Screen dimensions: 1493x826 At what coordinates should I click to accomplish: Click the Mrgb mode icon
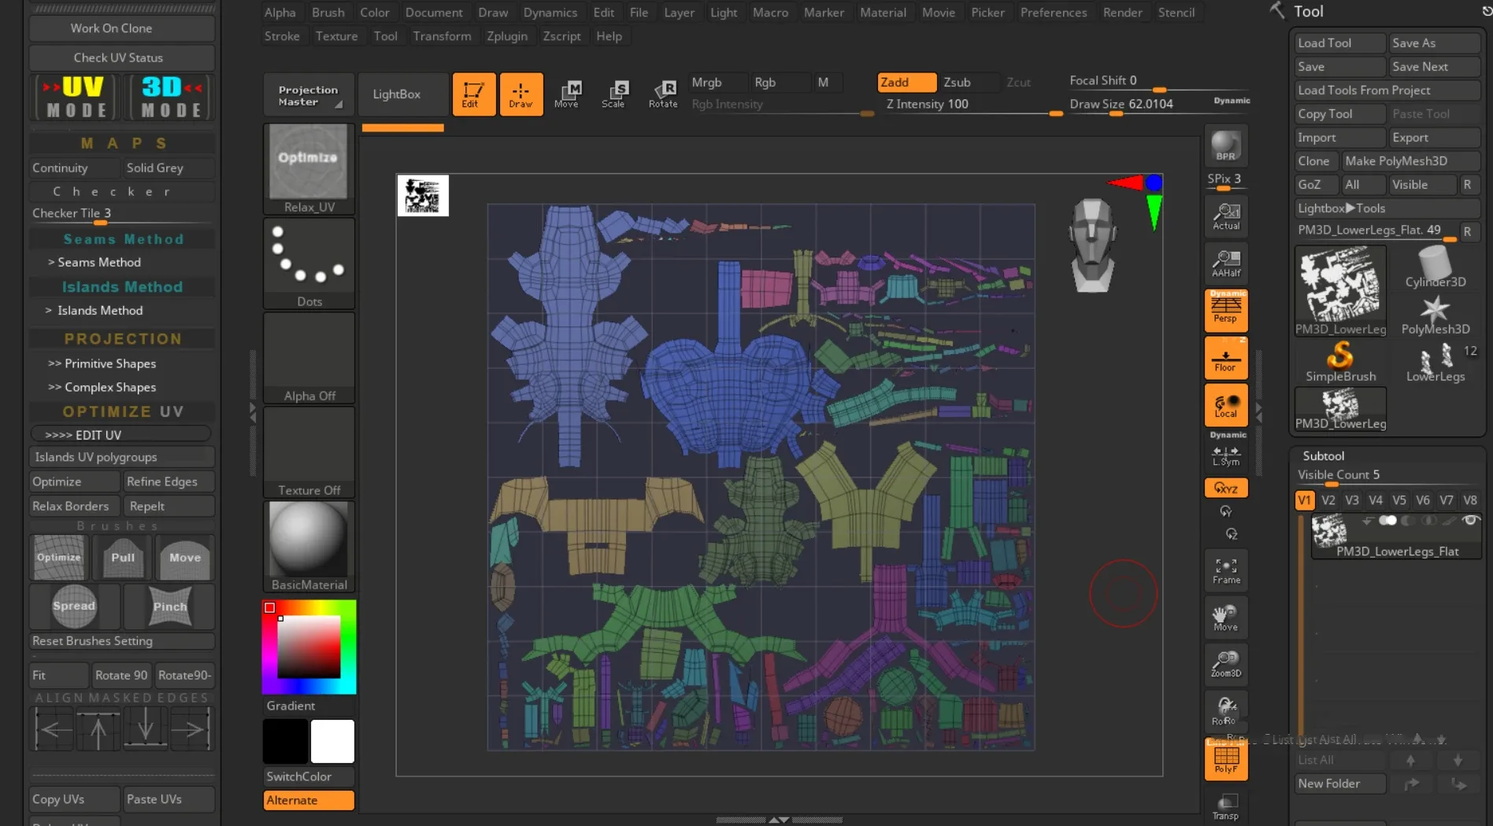pos(715,82)
